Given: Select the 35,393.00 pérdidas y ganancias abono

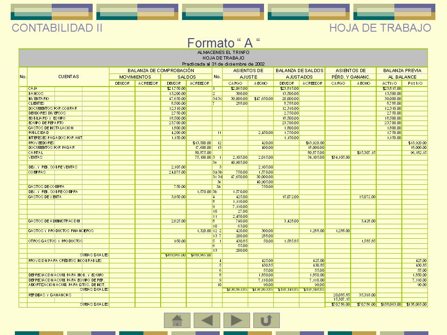Looking at the screenshot, I should (x=367, y=295).
